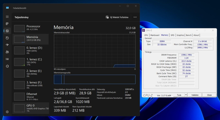
Task: Switch to the Memory tab in CPU-Z
Action: pyautogui.click(x=164, y=35)
